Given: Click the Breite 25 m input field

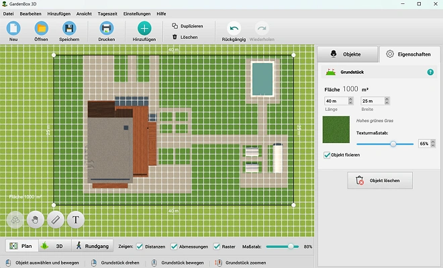Looking at the screenshot, I should pos(373,101).
